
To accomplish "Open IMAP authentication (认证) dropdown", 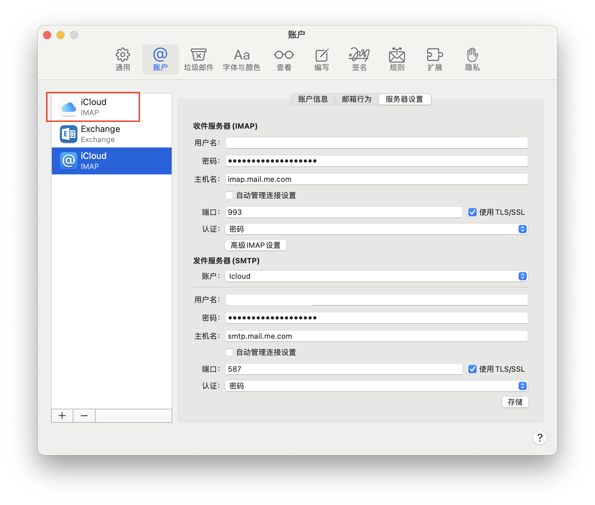I will click(376, 229).
